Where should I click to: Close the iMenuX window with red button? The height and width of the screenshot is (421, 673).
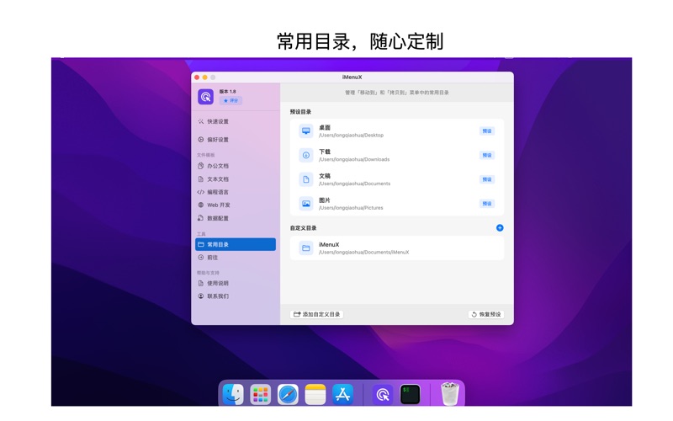point(197,77)
